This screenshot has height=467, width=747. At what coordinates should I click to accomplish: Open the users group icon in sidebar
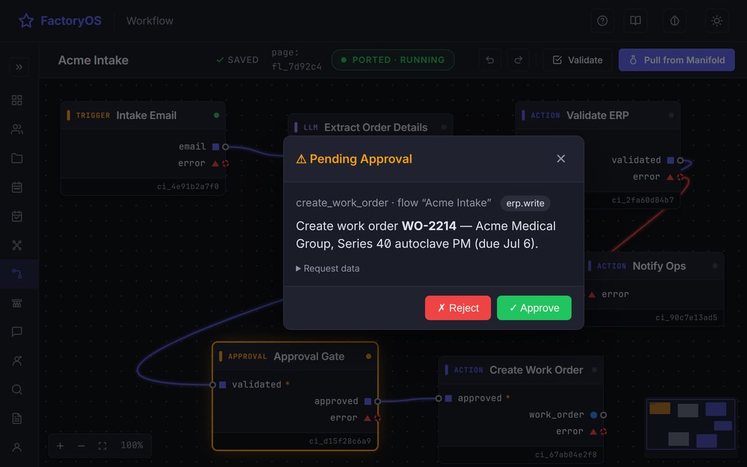pyautogui.click(x=17, y=130)
